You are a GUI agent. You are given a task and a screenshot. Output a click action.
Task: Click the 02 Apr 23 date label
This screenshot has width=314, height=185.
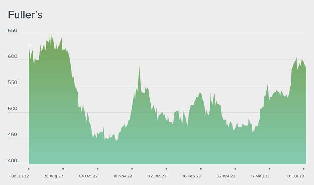point(226,176)
